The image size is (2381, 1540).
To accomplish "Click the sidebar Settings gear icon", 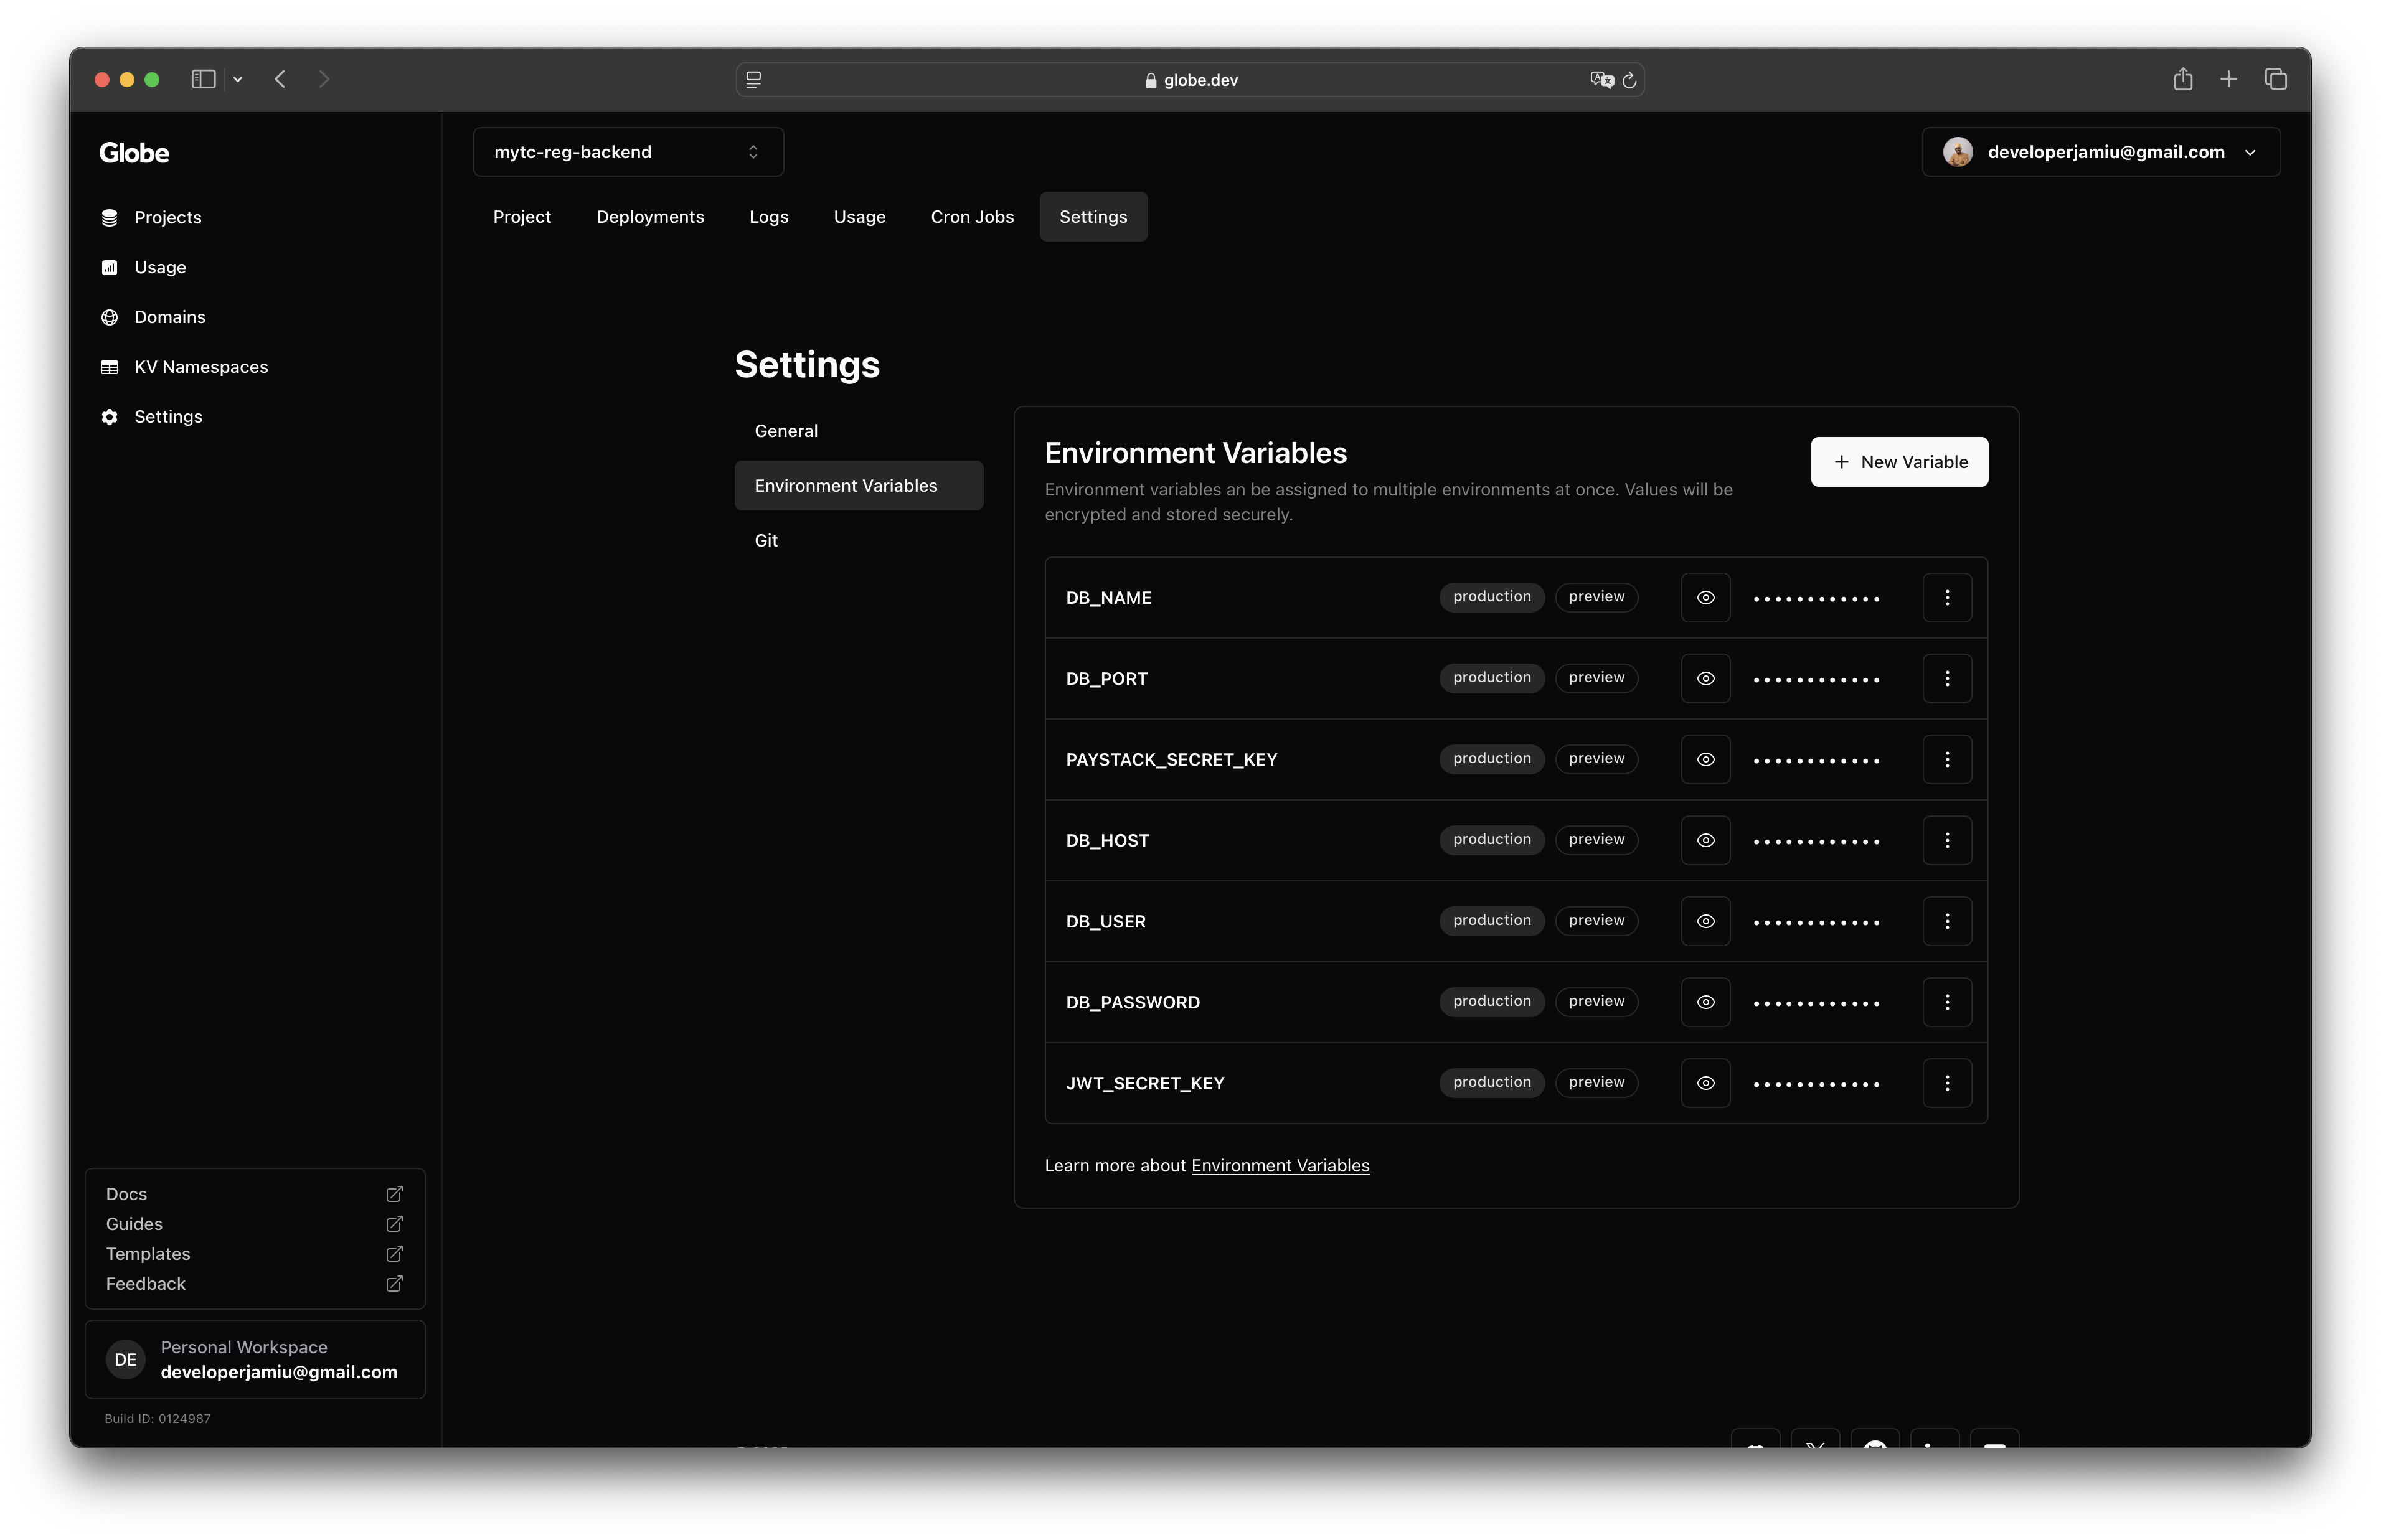I will point(110,417).
